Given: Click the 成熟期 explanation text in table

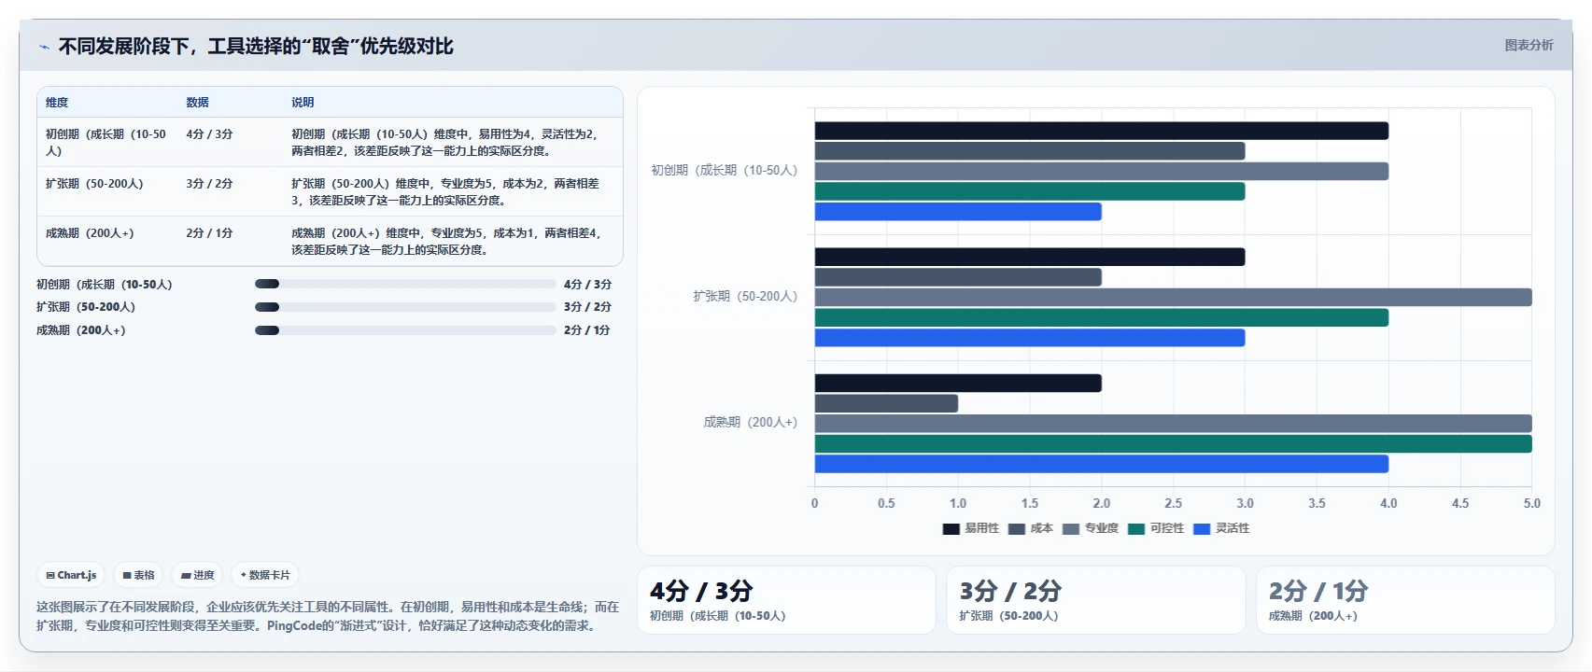Looking at the screenshot, I should click(446, 241).
